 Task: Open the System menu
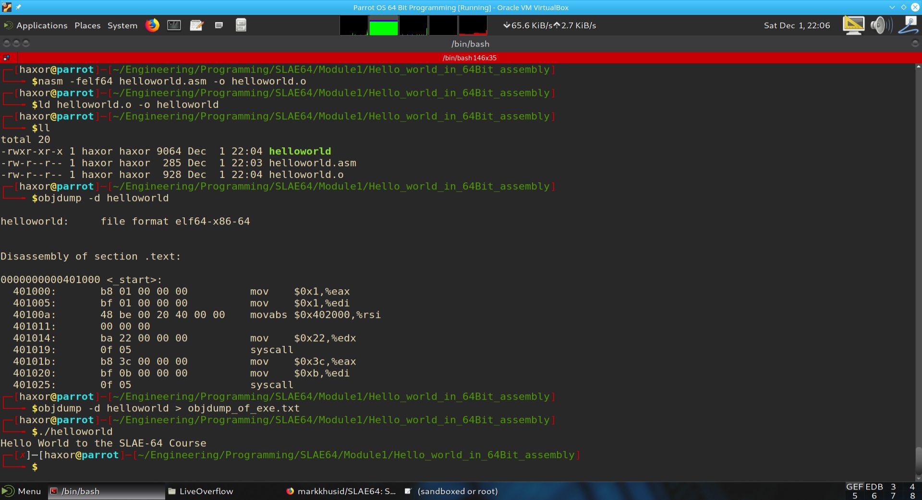pos(122,25)
